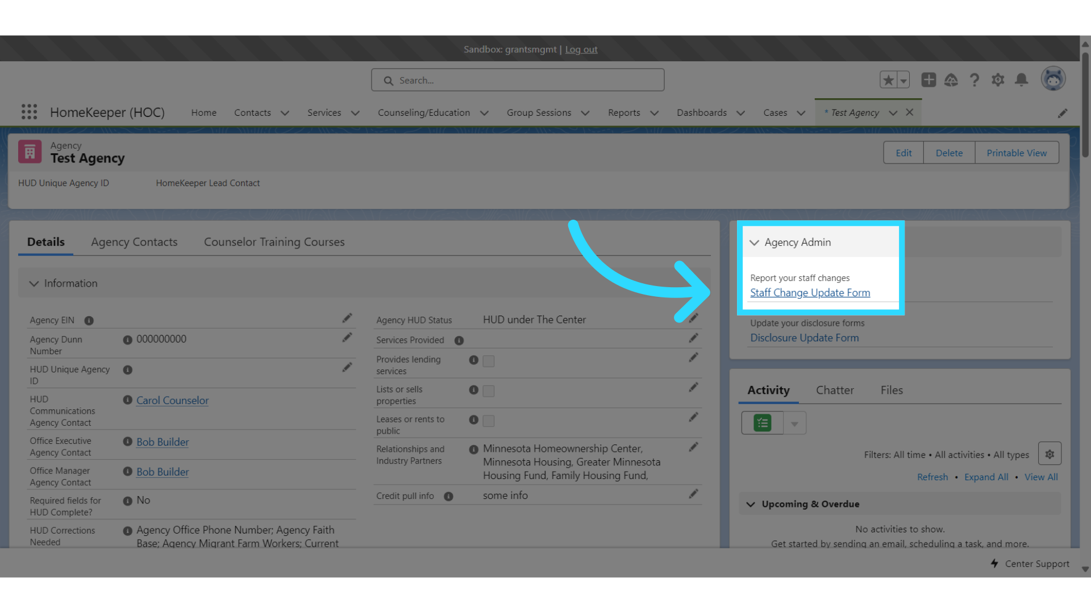Open Global Actions plus icon
The width and height of the screenshot is (1091, 613).
tap(928, 80)
